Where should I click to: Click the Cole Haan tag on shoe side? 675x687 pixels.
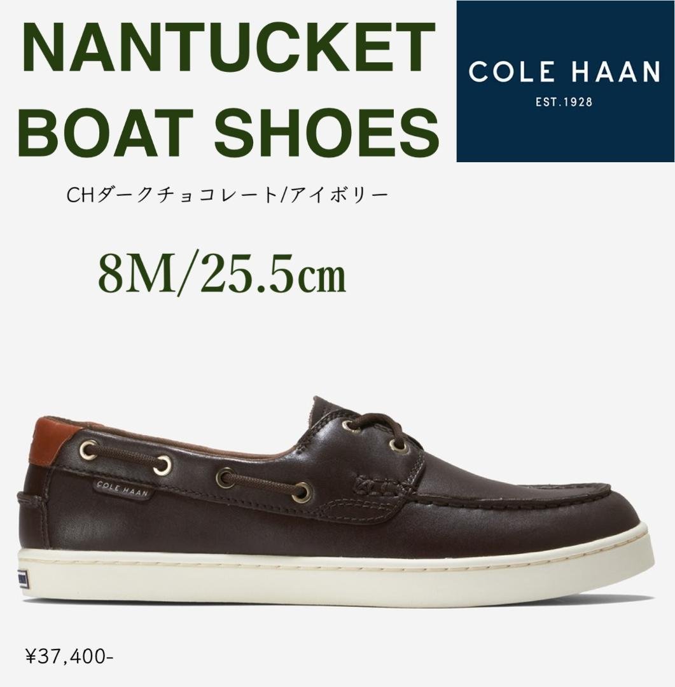click(x=122, y=487)
